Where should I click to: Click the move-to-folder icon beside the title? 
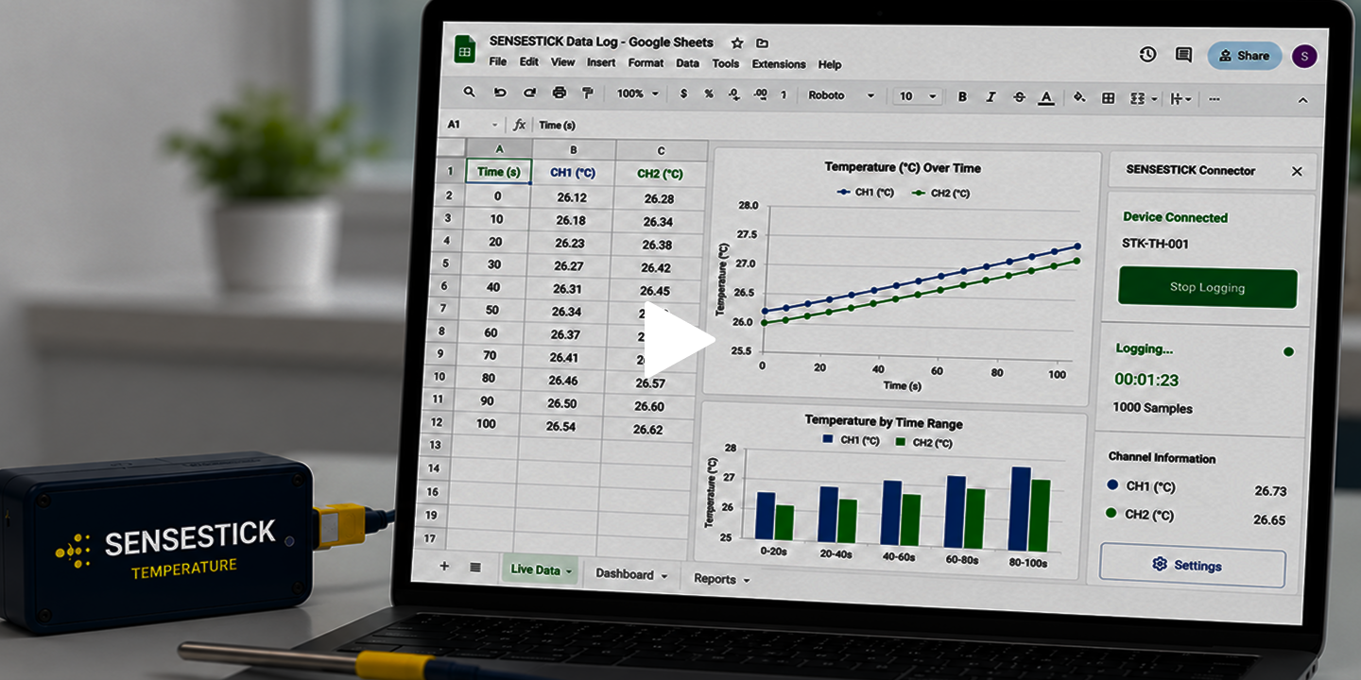point(763,42)
